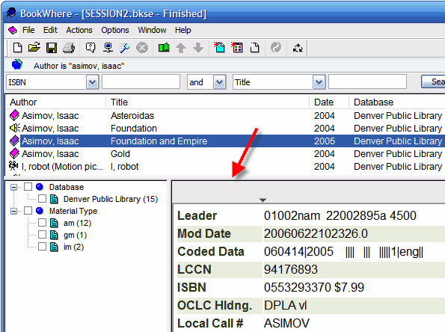The height and width of the screenshot is (332, 445).
Task: Click the colored grid document icon
Action: 236,47
